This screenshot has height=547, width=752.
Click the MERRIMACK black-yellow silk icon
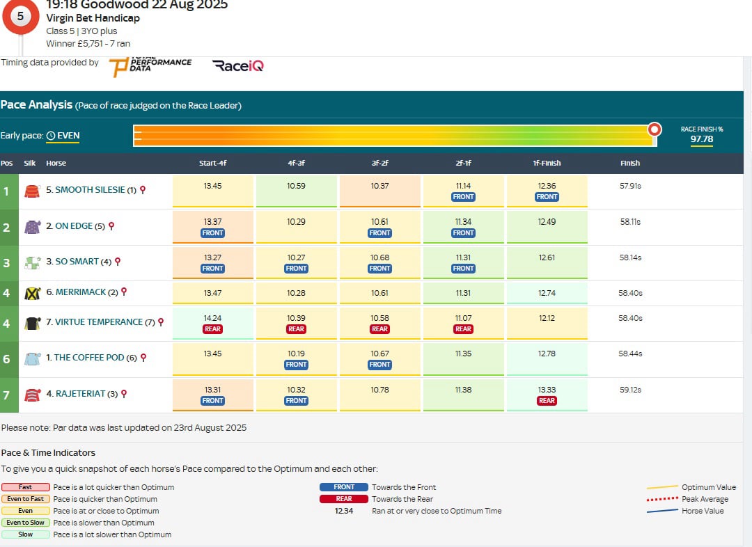point(32,292)
